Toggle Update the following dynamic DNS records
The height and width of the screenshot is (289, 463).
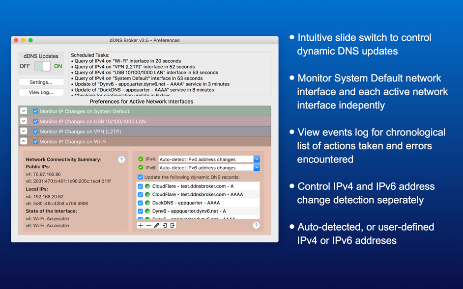coord(140,177)
